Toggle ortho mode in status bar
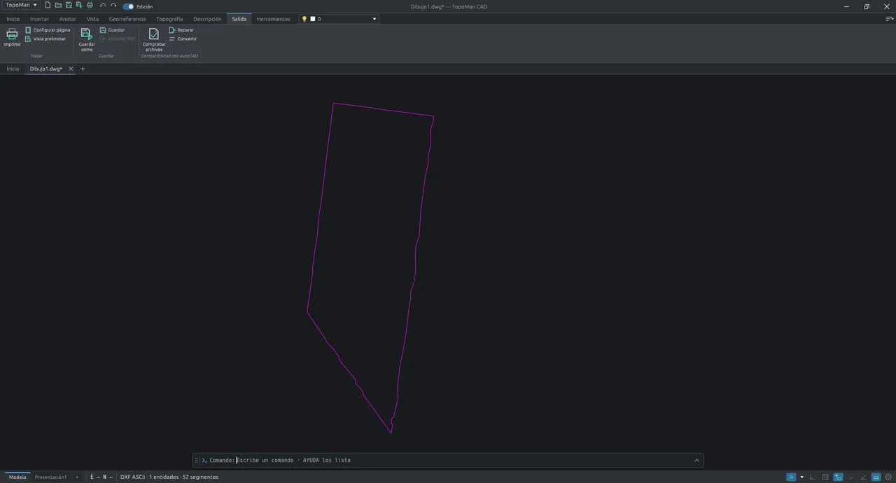This screenshot has height=483, width=896. coord(812,477)
